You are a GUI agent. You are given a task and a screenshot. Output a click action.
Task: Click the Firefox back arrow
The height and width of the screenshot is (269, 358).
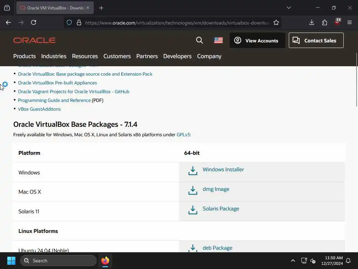pyautogui.click(x=8, y=22)
